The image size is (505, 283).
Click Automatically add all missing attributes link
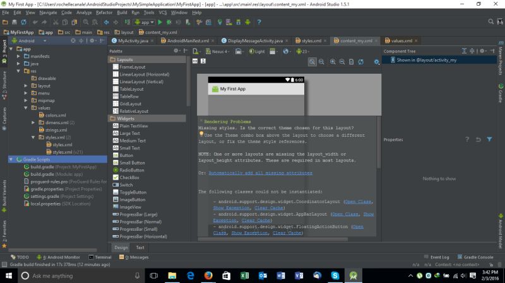pos(260,173)
